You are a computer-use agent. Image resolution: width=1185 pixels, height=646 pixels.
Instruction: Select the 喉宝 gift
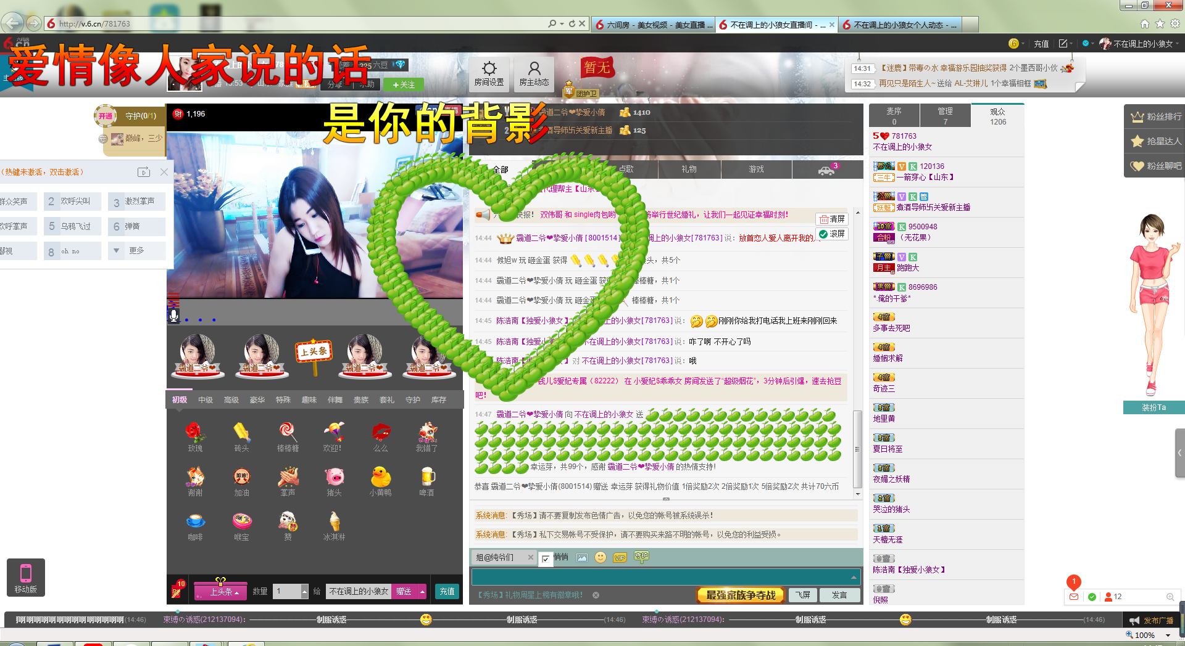[241, 526]
